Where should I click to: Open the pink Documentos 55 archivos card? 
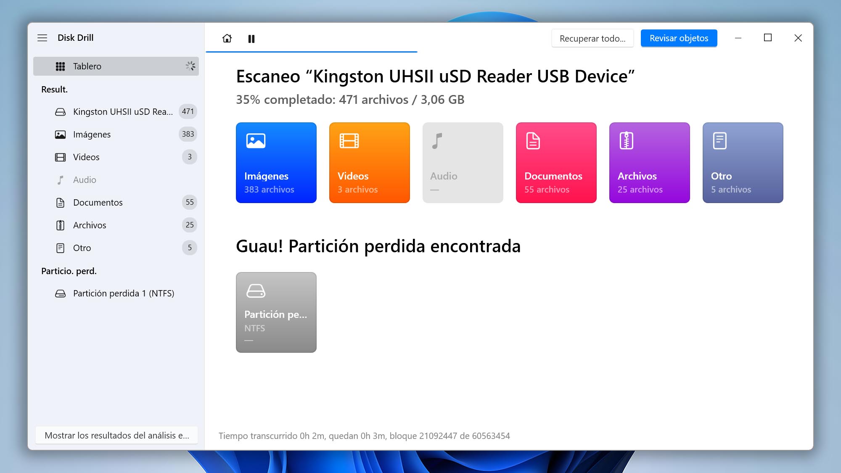pos(556,163)
